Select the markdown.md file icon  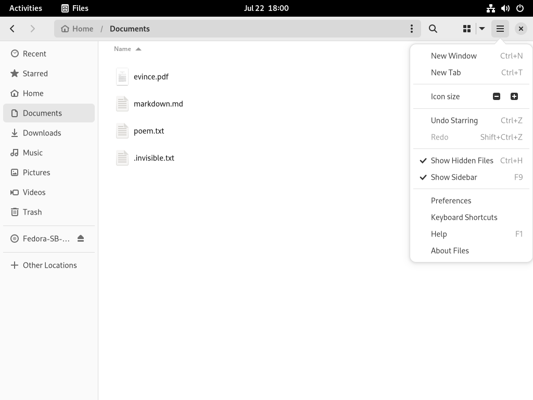pos(122,104)
